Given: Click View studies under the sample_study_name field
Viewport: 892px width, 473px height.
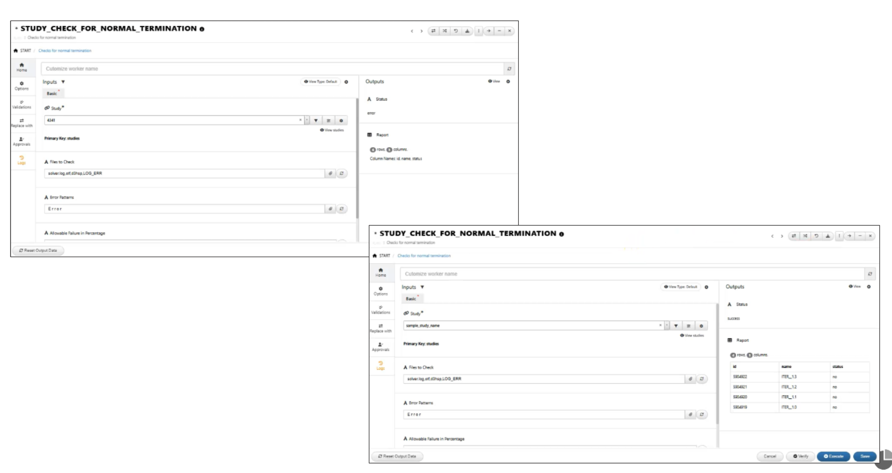Looking at the screenshot, I should point(692,336).
